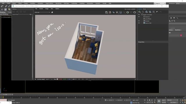Open the Scripting menu
The width and height of the screenshot is (186, 104).
82,3
